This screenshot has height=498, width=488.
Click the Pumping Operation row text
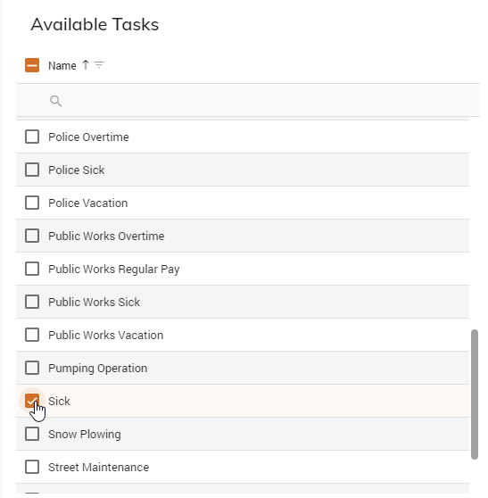pyautogui.click(x=98, y=369)
